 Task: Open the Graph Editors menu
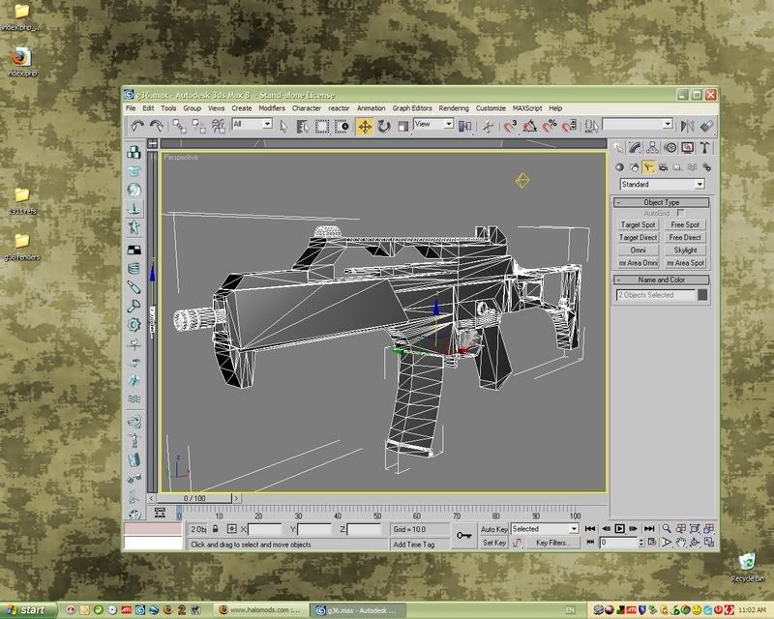pyautogui.click(x=412, y=108)
